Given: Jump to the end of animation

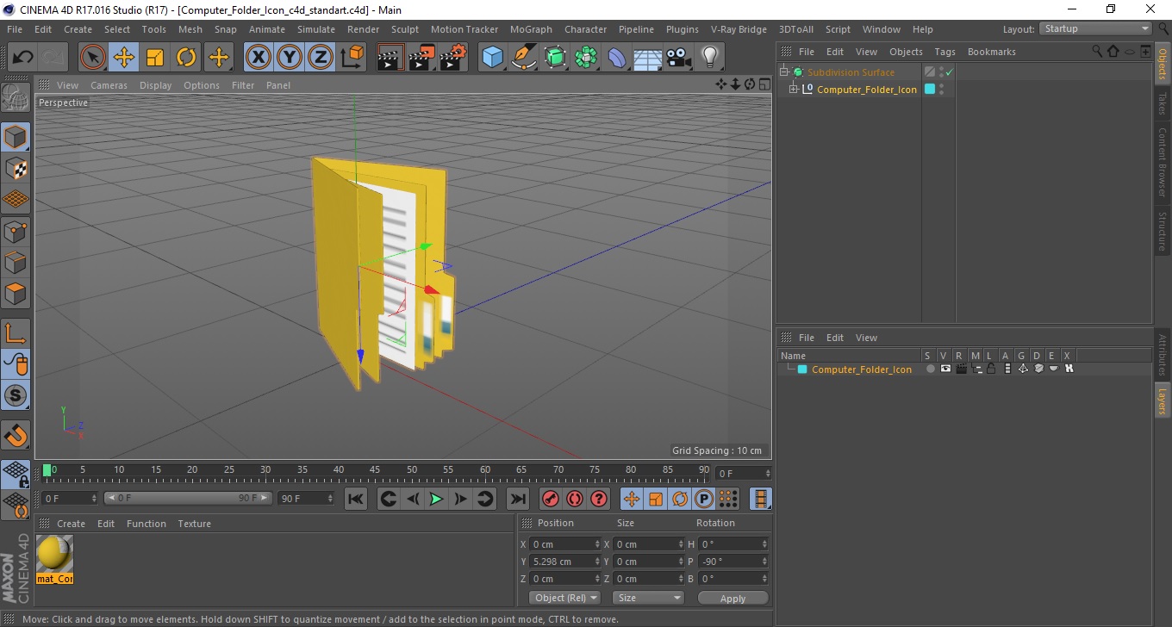Looking at the screenshot, I should click(x=517, y=499).
